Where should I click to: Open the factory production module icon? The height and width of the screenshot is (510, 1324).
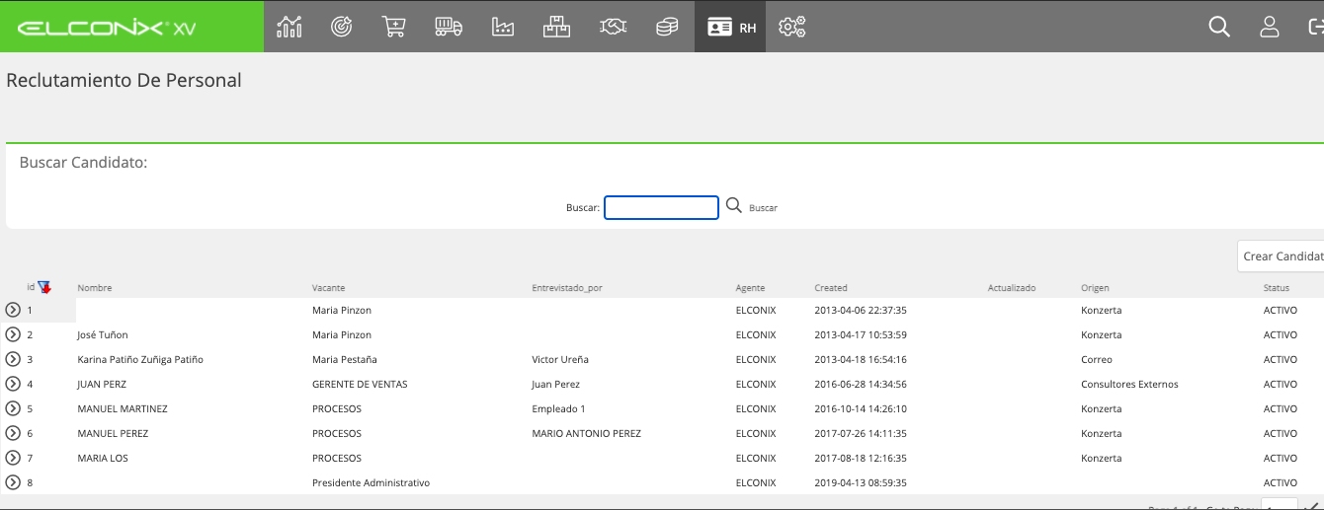pos(503,27)
